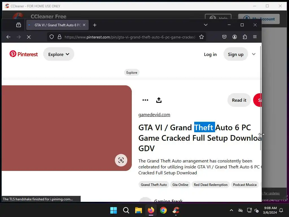289x217 pixels.
Task: Focus the pinterest.com address bar
Action: [130, 37]
